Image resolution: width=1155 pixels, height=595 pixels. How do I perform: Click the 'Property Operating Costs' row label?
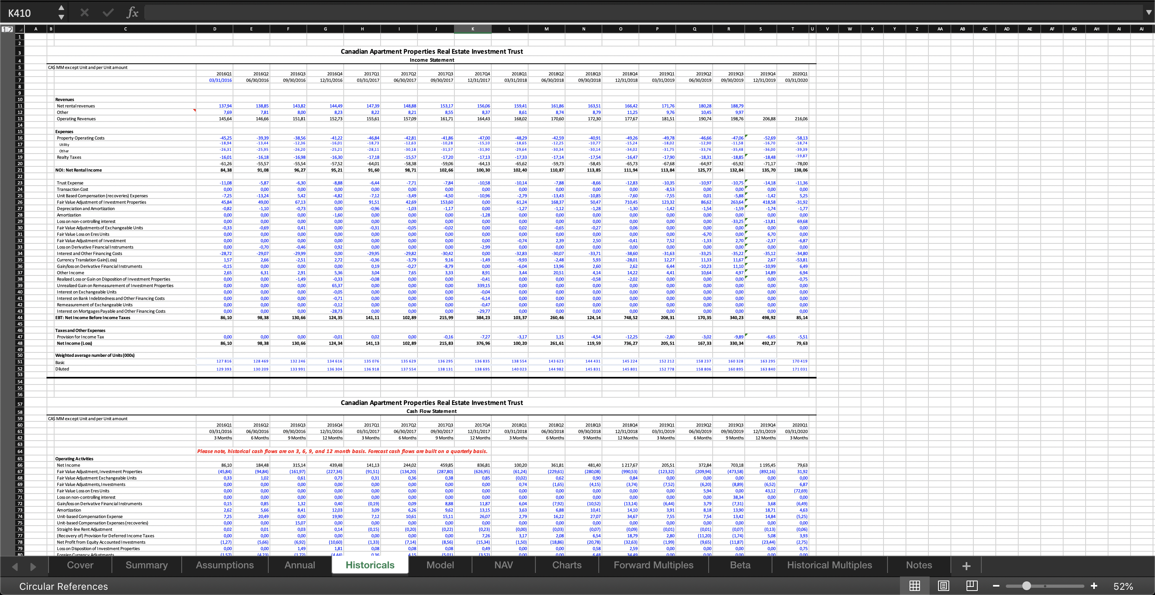point(80,138)
